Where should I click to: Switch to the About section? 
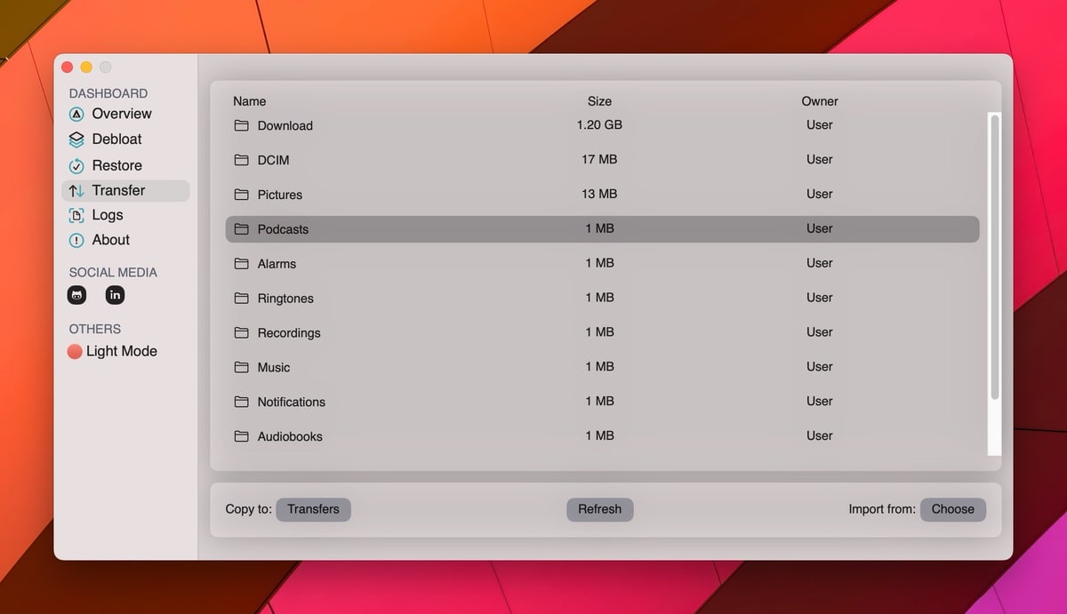tap(110, 240)
